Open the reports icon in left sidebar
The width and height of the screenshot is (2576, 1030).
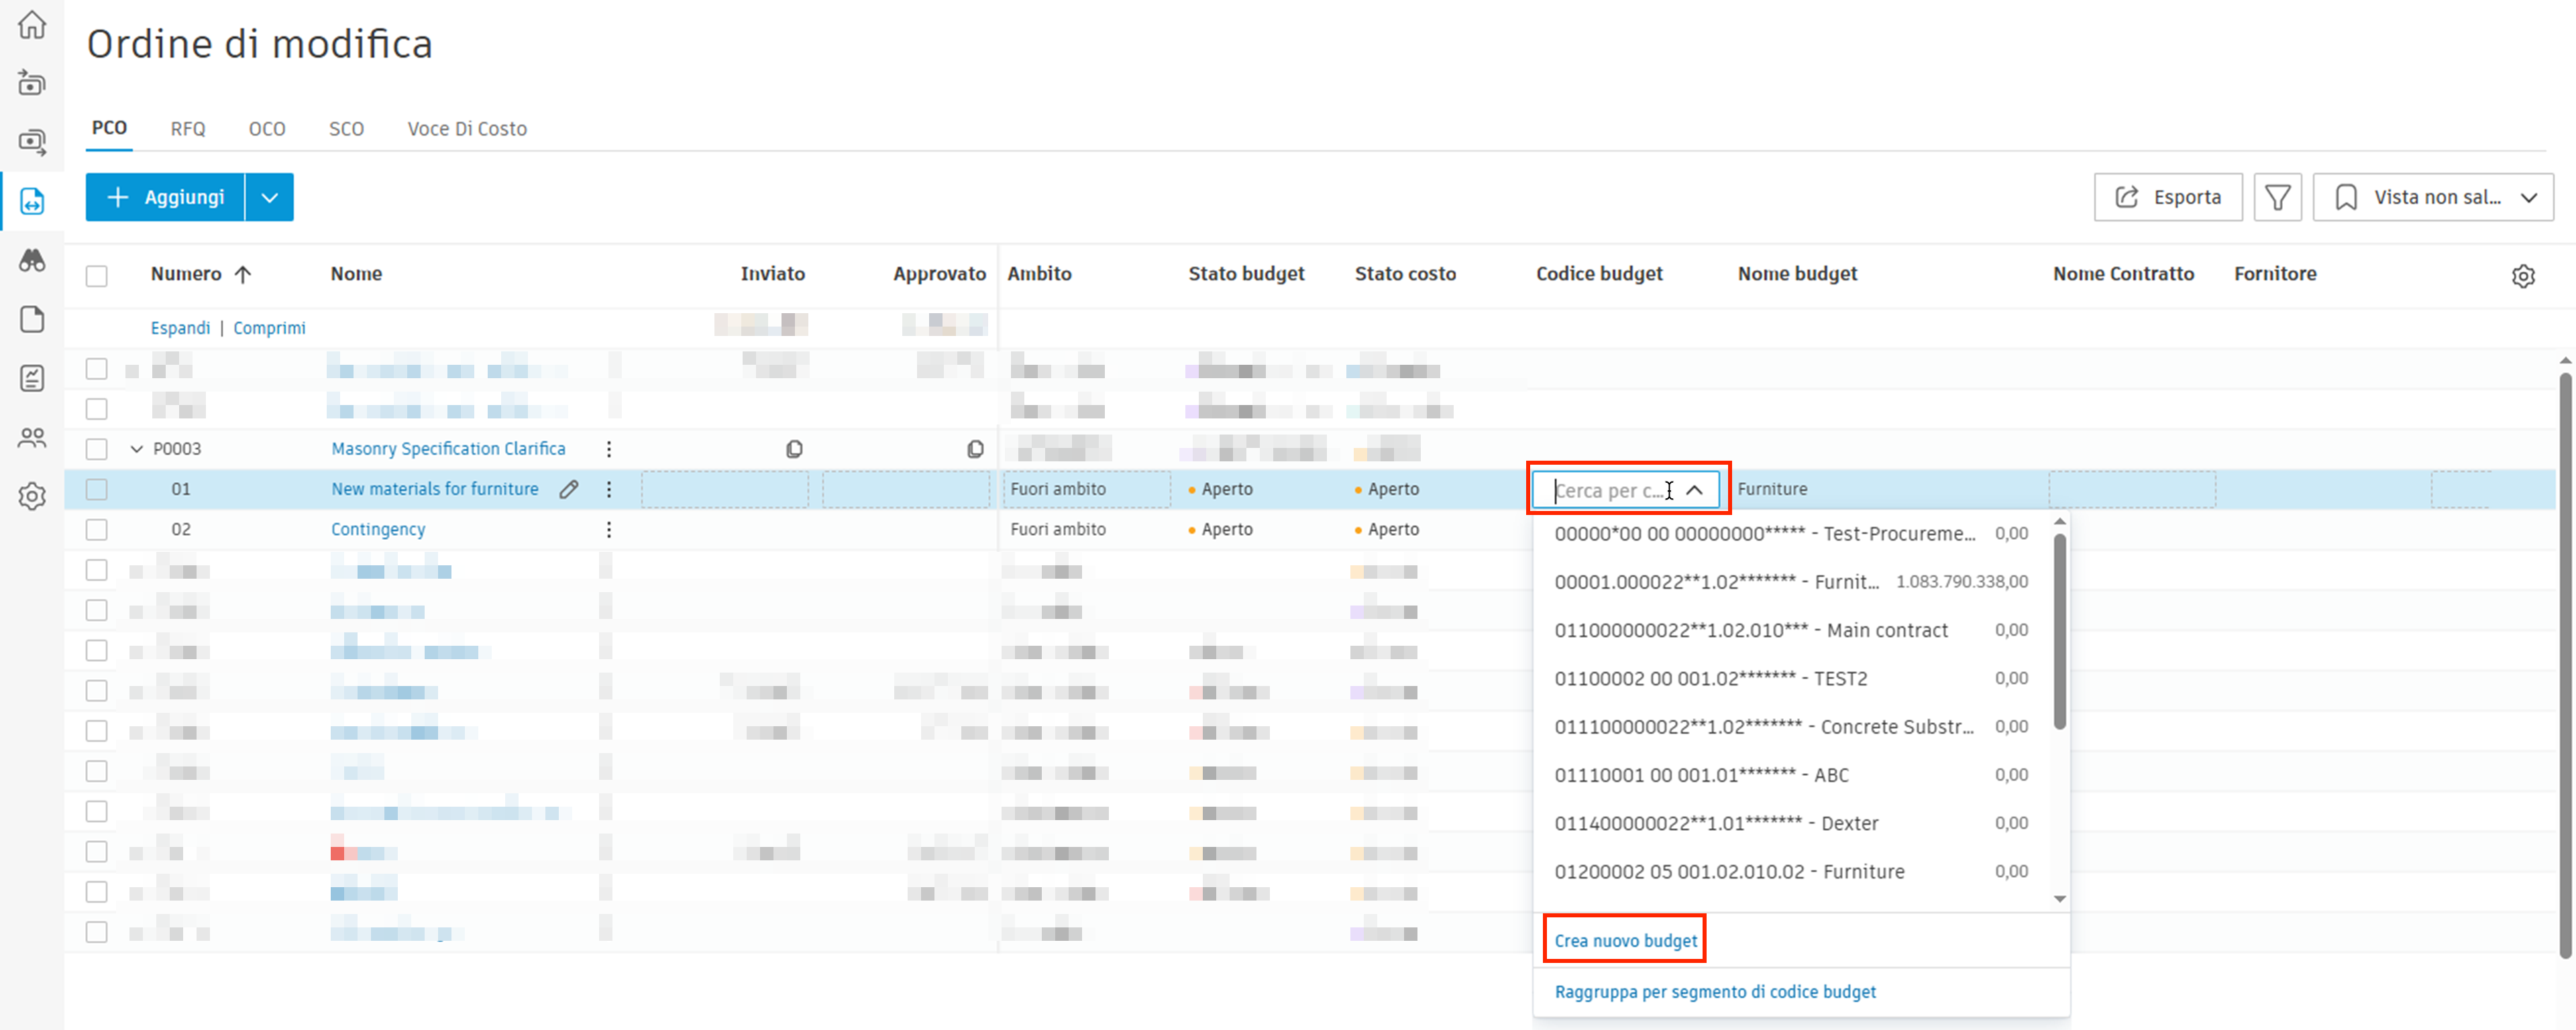33,378
